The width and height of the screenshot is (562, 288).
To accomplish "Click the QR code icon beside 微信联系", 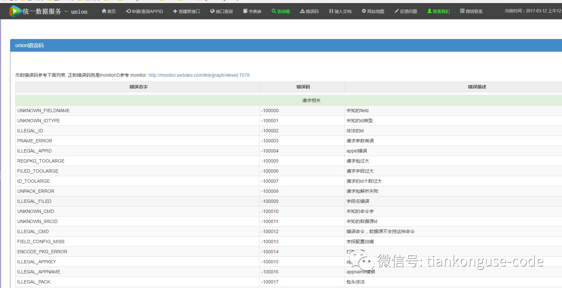I will pos(462,11).
